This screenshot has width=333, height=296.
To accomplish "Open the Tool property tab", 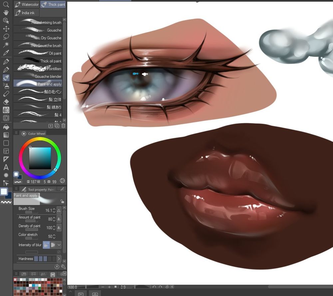I will 38,189.
